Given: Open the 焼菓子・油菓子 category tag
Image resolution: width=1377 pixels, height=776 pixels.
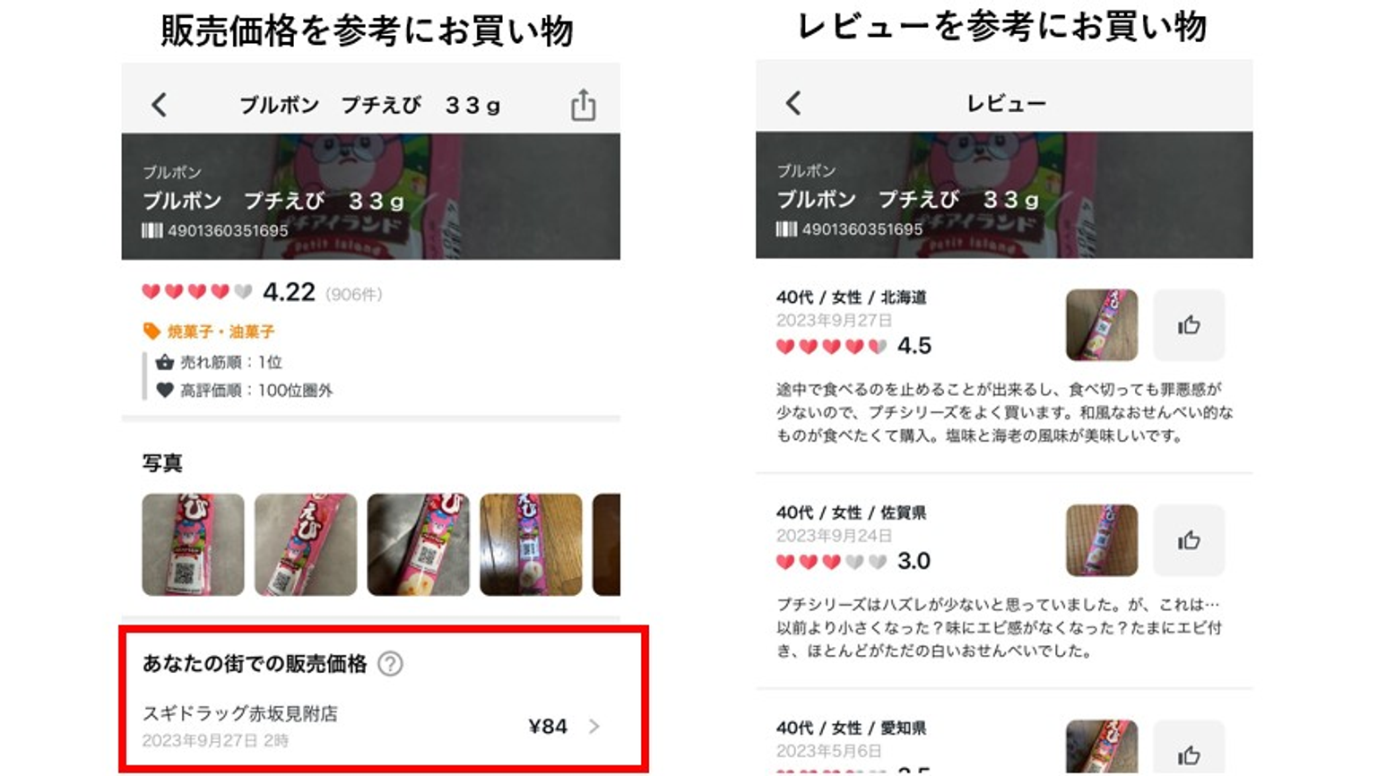Looking at the screenshot, I should coord(209,332).
